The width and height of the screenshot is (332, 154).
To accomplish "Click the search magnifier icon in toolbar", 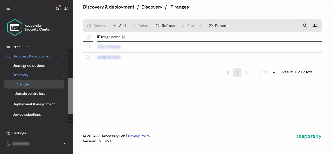I will point(305,26).
